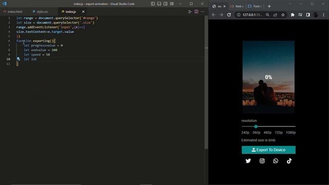Click code line 10 'let int'

(30, 59)
